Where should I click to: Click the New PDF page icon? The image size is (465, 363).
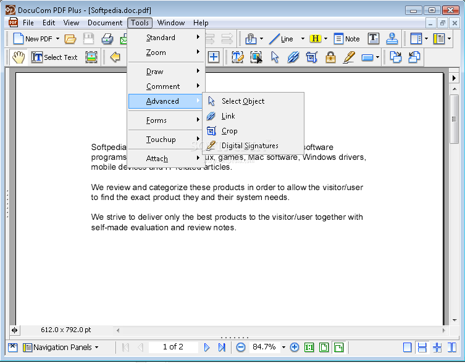point(19,38)
